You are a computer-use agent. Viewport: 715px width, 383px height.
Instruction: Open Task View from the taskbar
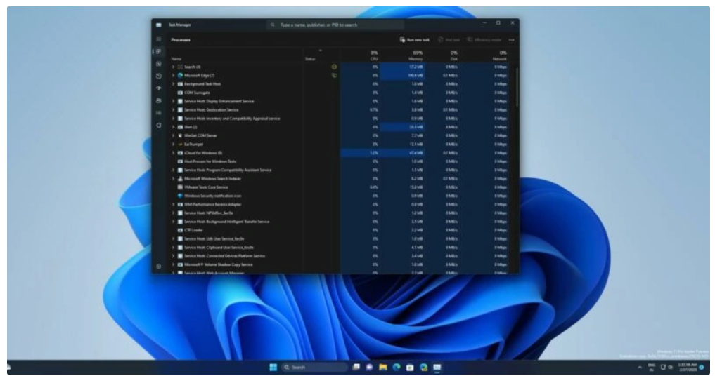[356, 367]
